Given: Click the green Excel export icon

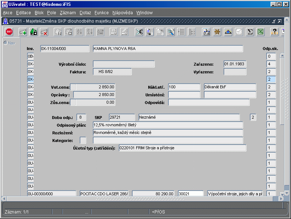Looking at the screenshot, I should coord(260,32).
